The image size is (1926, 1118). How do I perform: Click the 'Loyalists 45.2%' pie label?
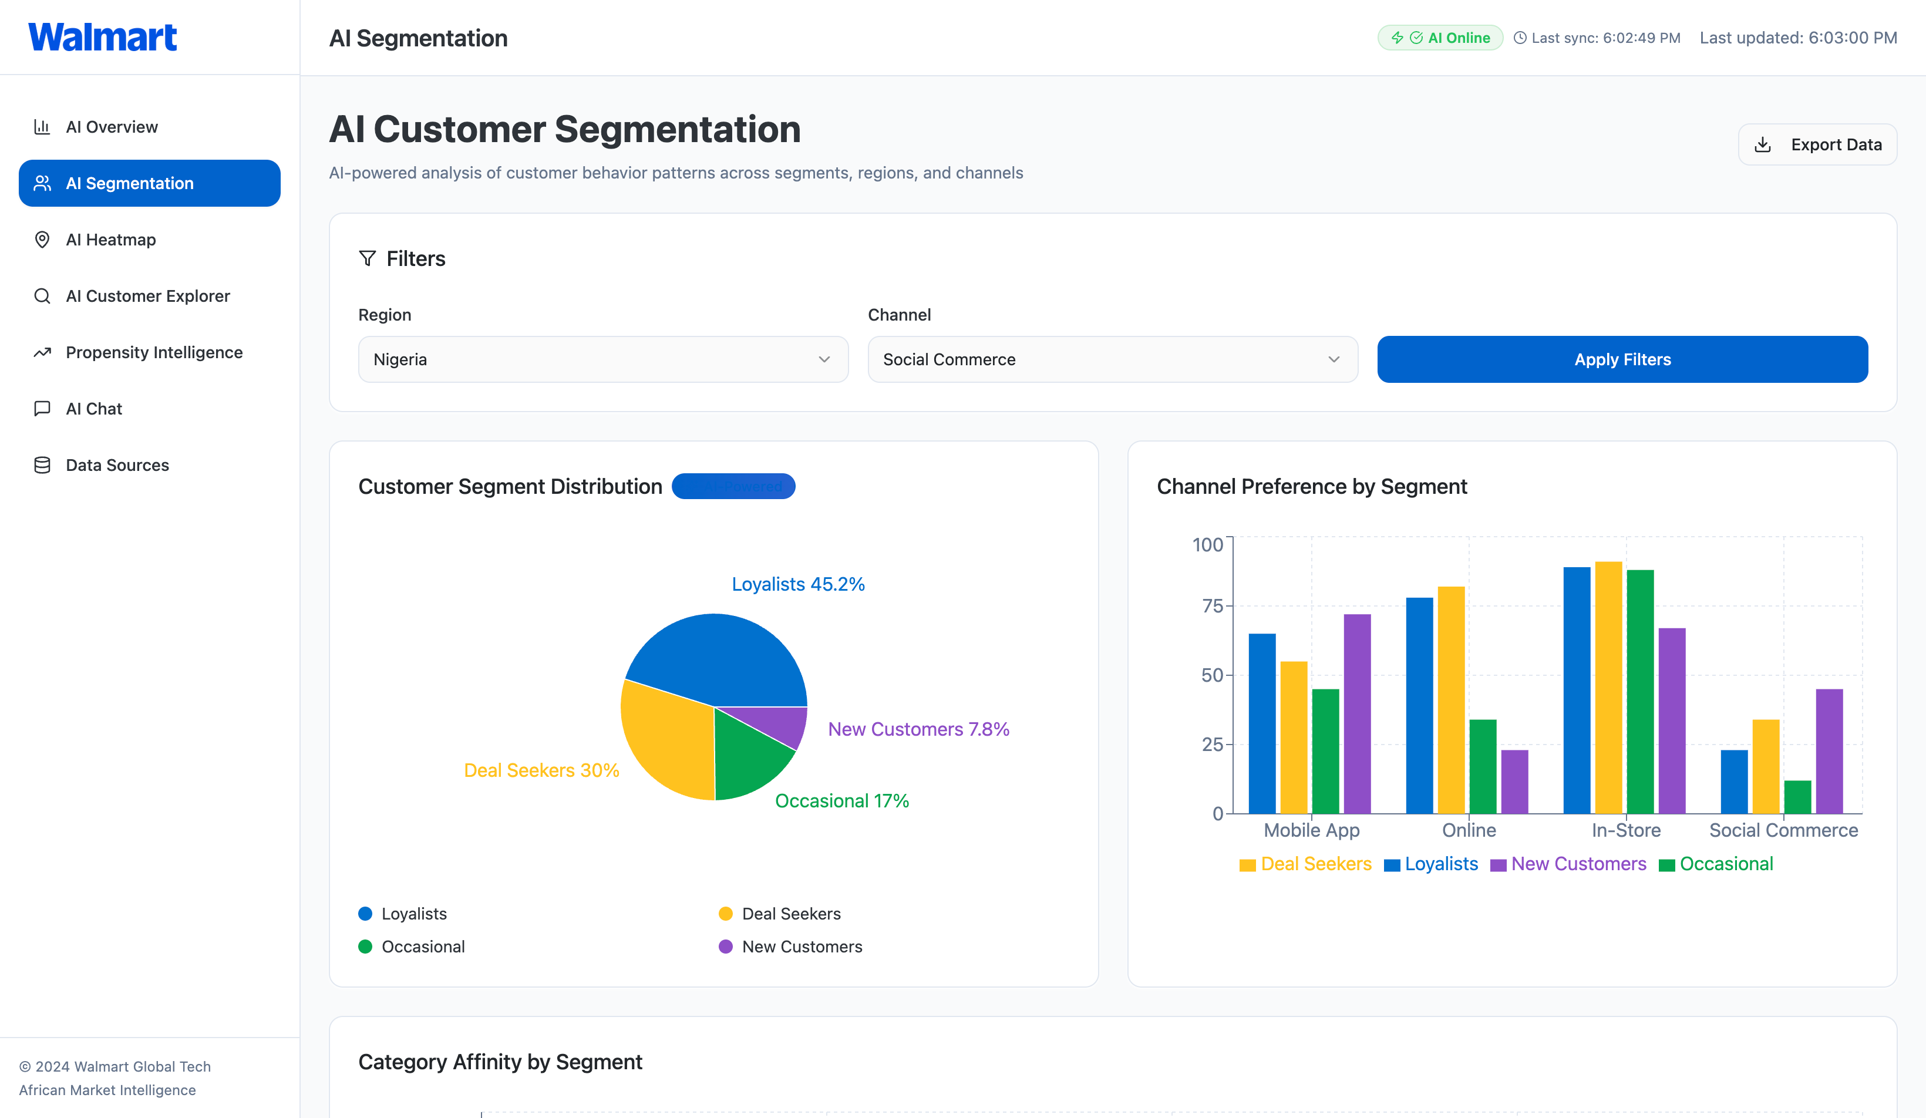(798, 584)
